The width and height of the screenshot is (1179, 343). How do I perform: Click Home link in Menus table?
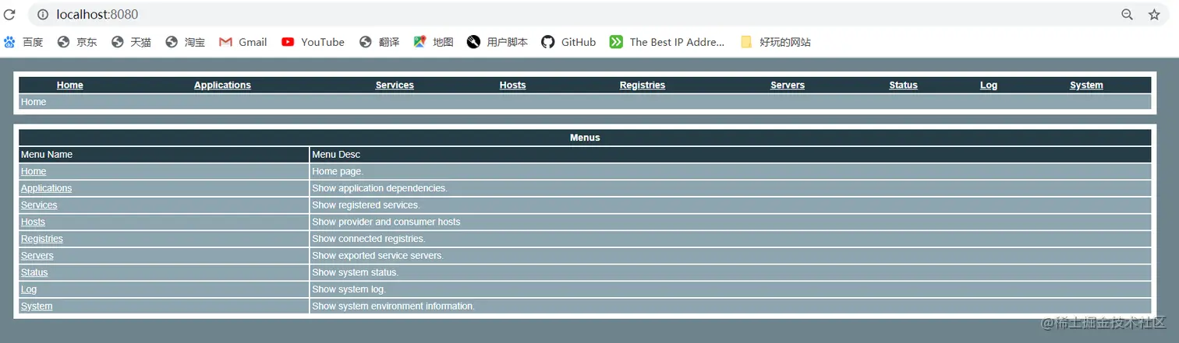pos(34,171)
